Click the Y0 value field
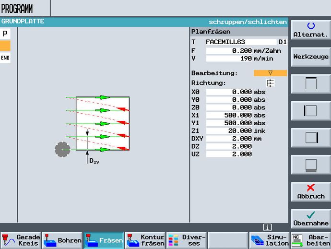 229,100
